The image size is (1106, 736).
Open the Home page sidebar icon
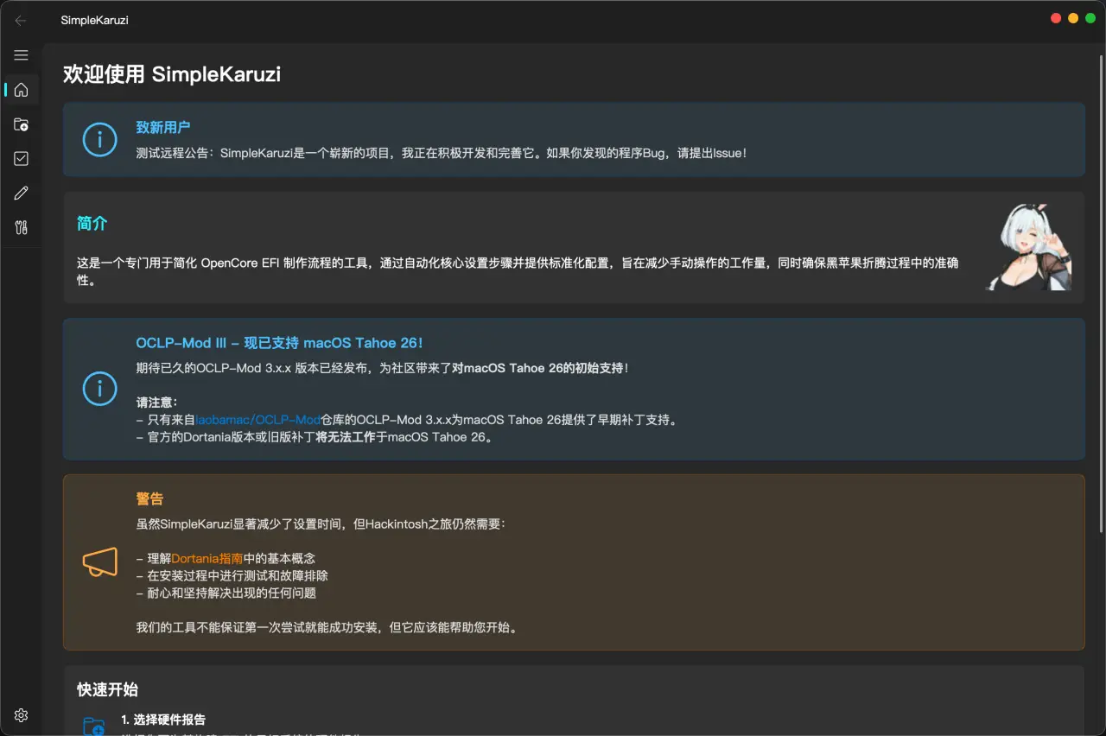[x=21, y=90]
